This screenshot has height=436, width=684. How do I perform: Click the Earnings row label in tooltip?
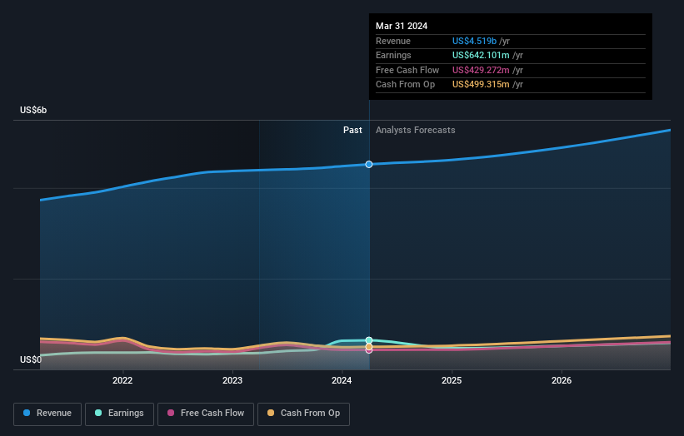click(393, 55)
